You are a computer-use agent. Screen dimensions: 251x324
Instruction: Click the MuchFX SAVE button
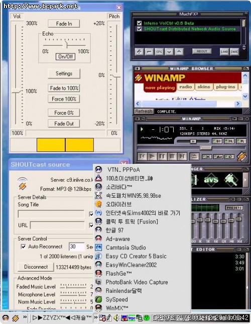(x=234, y=51)
